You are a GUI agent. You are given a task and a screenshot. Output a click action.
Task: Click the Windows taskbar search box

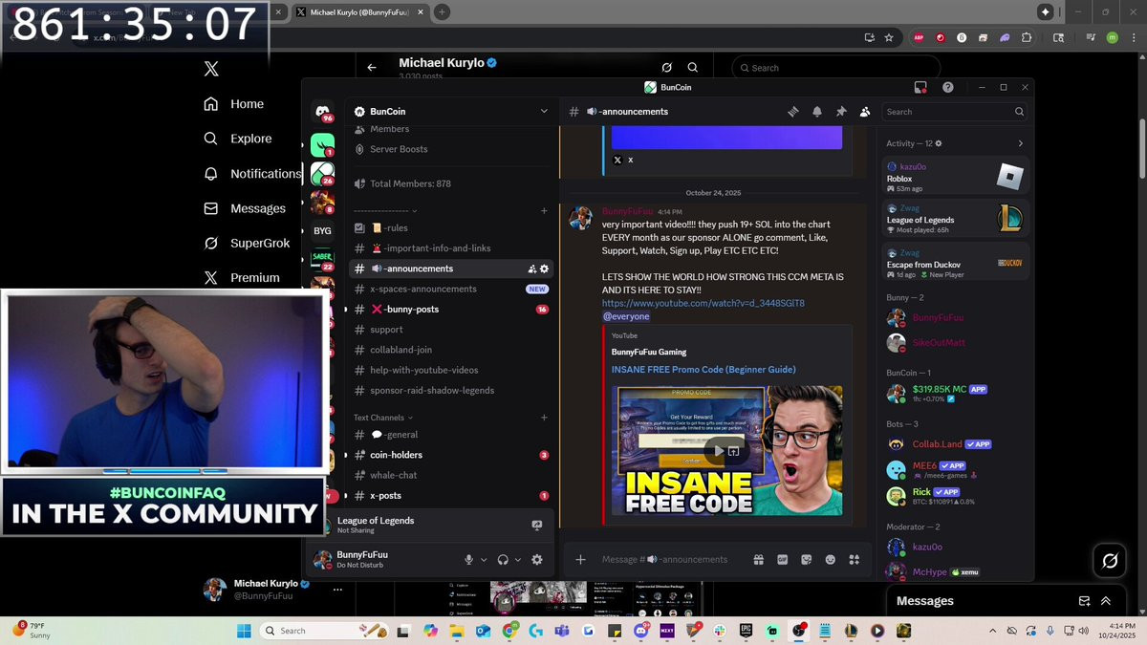tap(325, 631)
